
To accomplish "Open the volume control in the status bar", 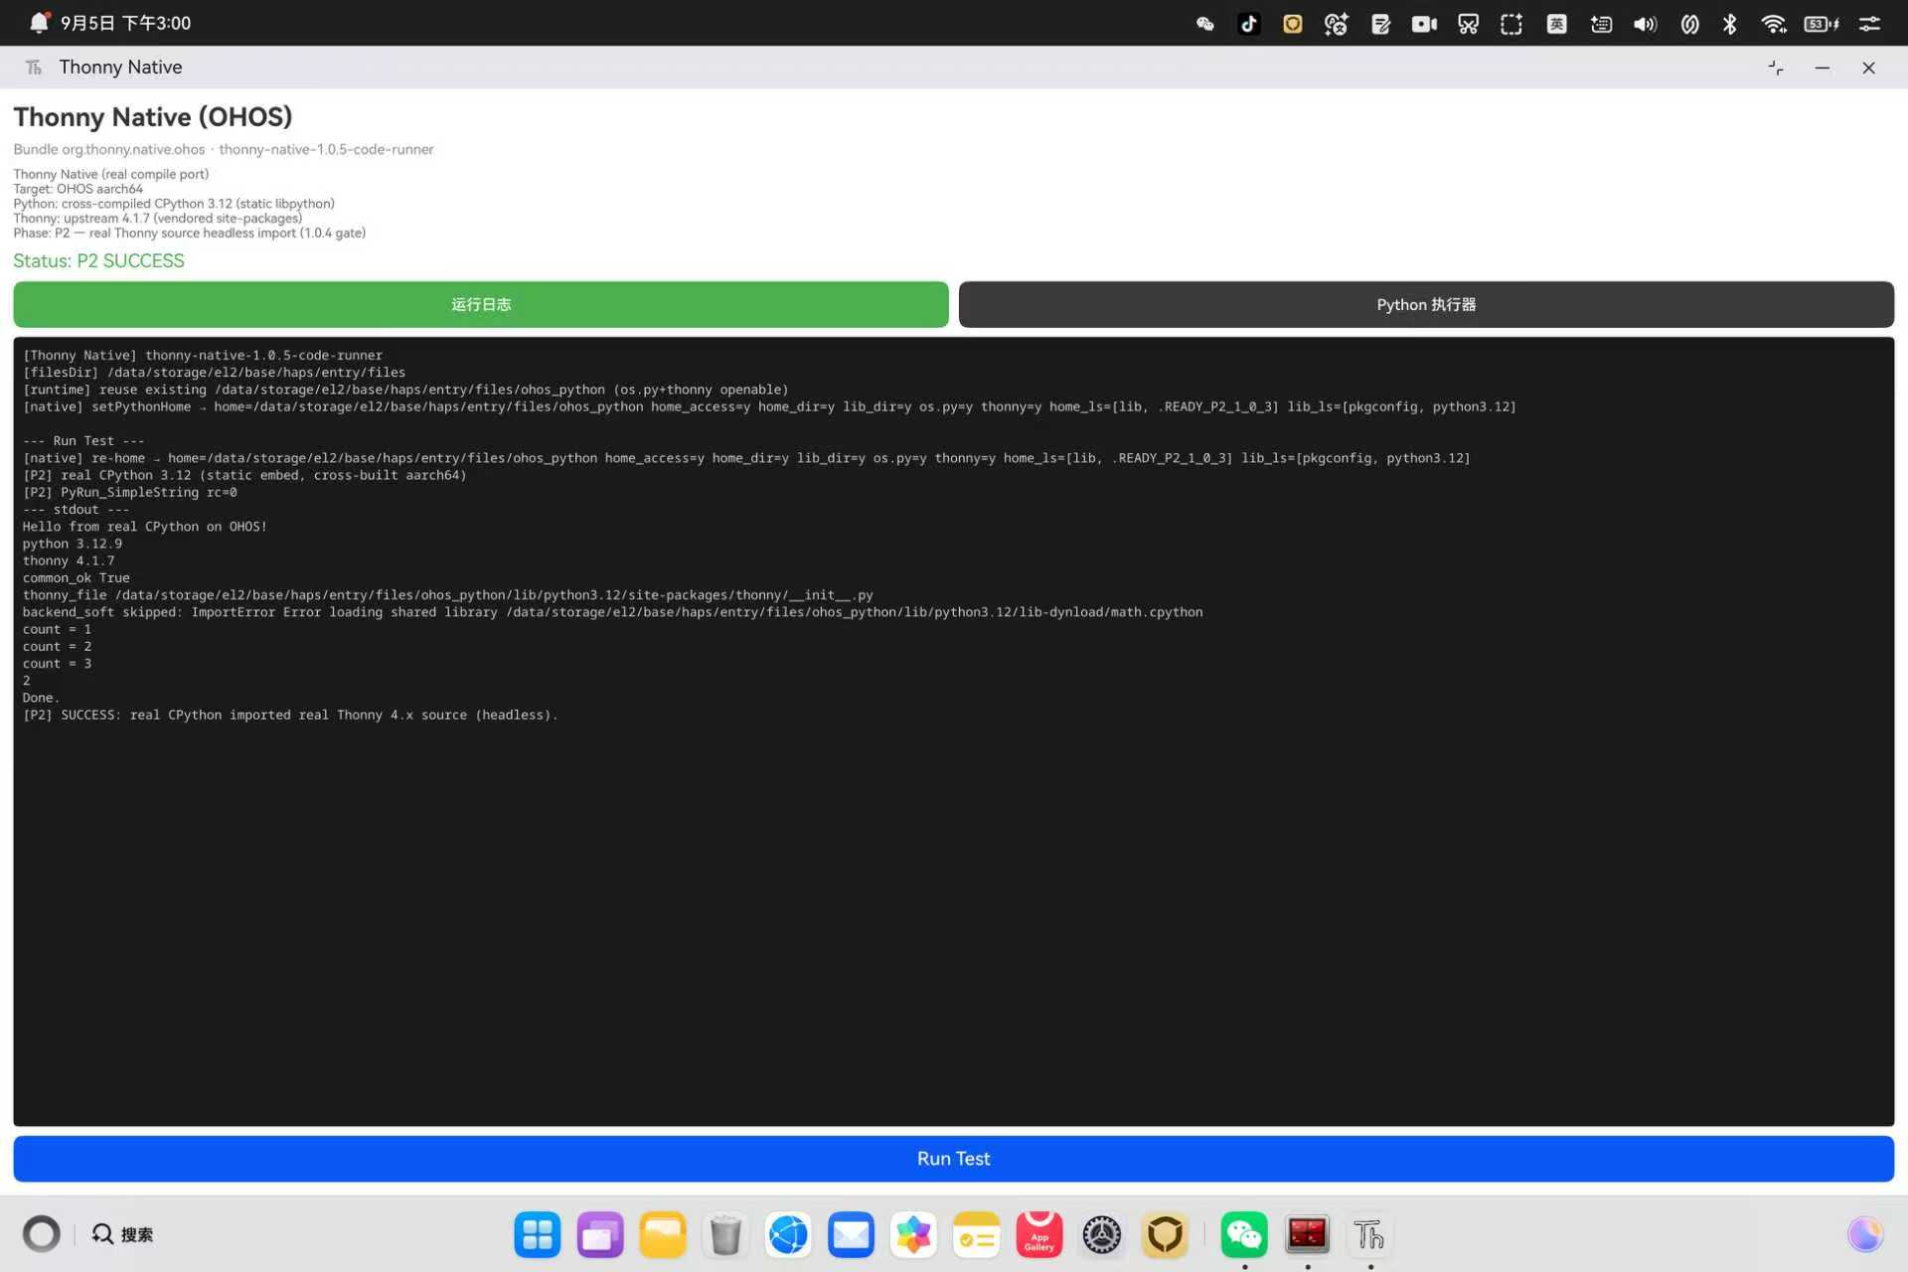I will click(x=1646, y=24).
